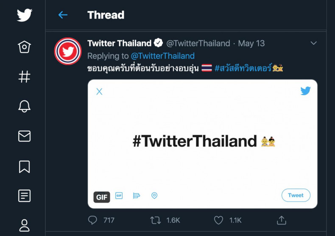Open the May 13 tweet timestamp
This screenshot has height=236, width=335.
click(251, 43)
